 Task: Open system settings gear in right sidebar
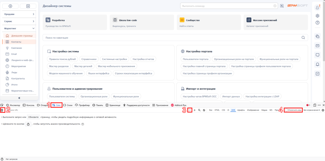pyautogui.click(x=317, y=16)
